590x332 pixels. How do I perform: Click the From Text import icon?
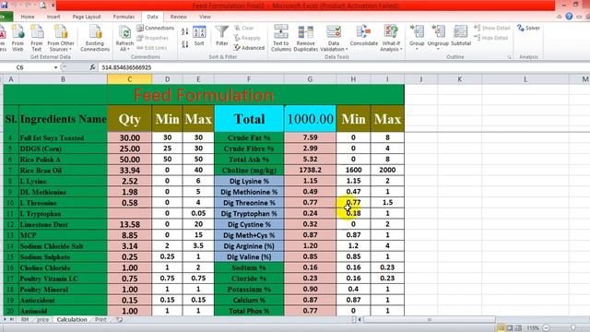[37, 38]
